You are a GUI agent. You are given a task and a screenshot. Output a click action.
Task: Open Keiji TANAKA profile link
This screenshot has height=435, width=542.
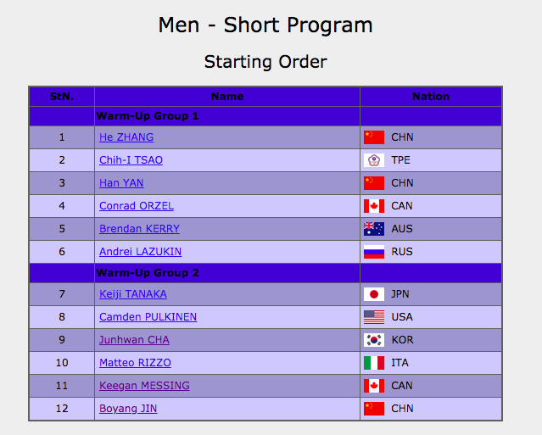(133, 294)
